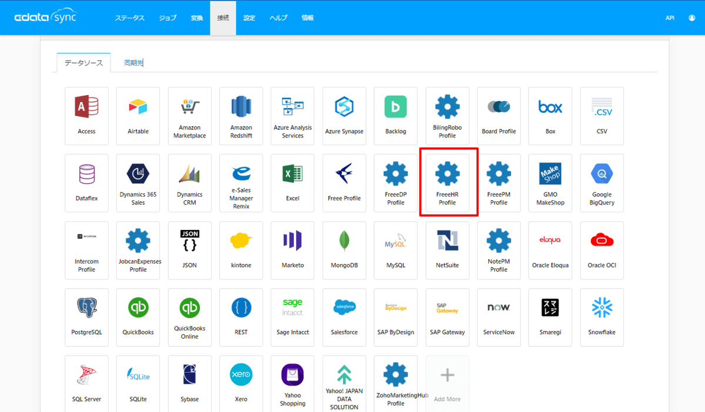Choose the Box data source
Image resolution: width=705 pixels, height=412 pixels.
pyautogui.click(x=550, y=116)
